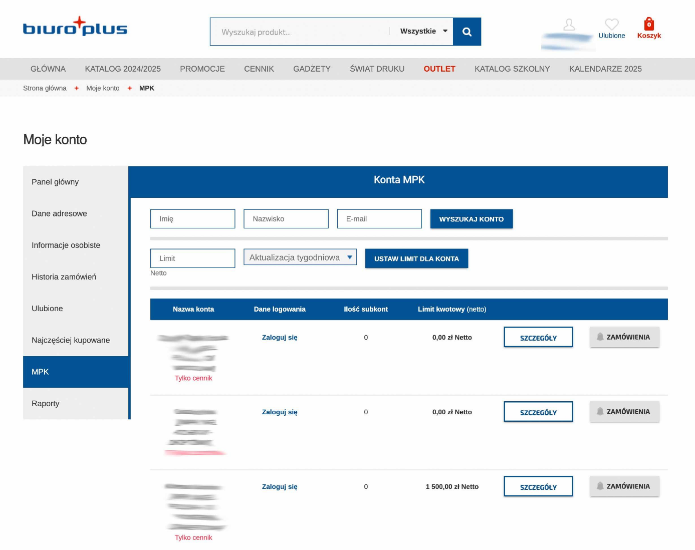
Task: Click the biuro plus logo
Action: (75, 27)
